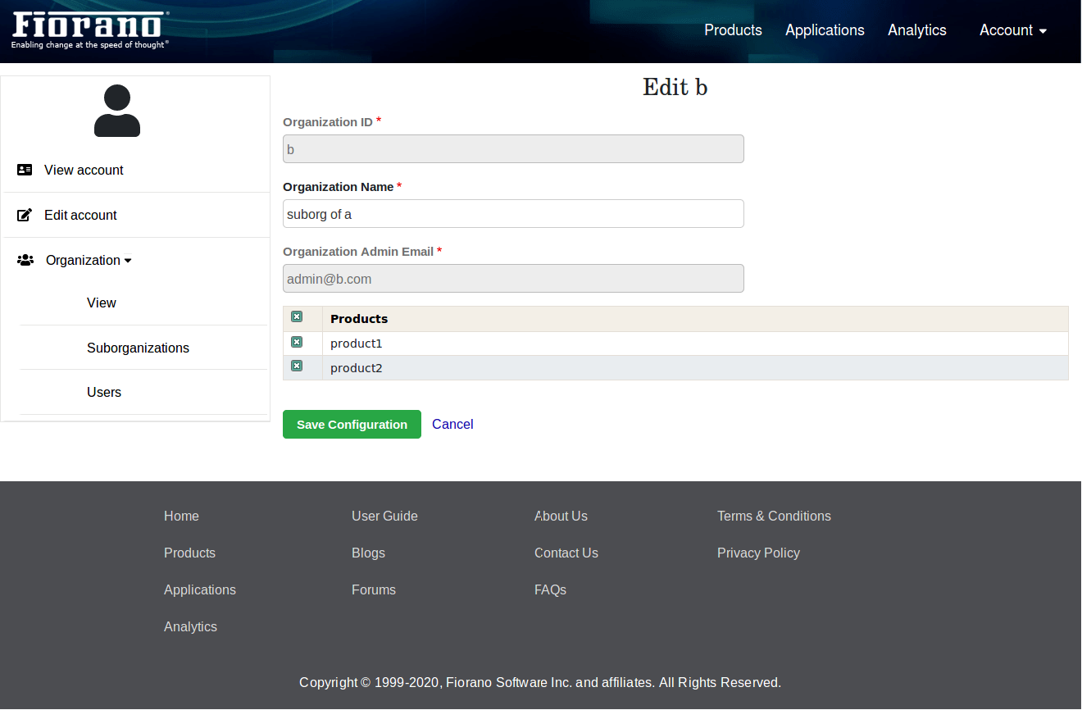Viewport: 1082px width, 710px height.
Task: Open the Privacy Policy footer link
Action: pos(758,553)
